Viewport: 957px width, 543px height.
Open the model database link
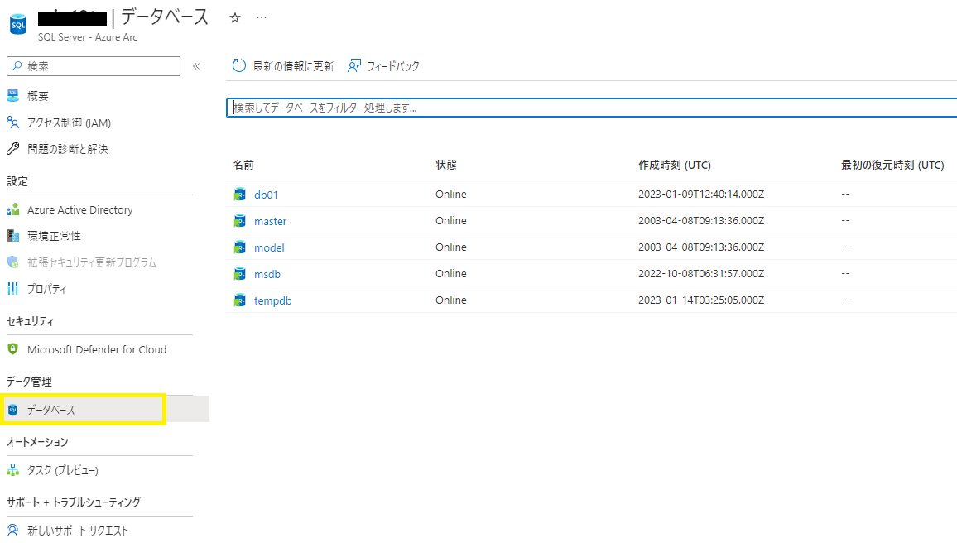click(x=269, y=247)
